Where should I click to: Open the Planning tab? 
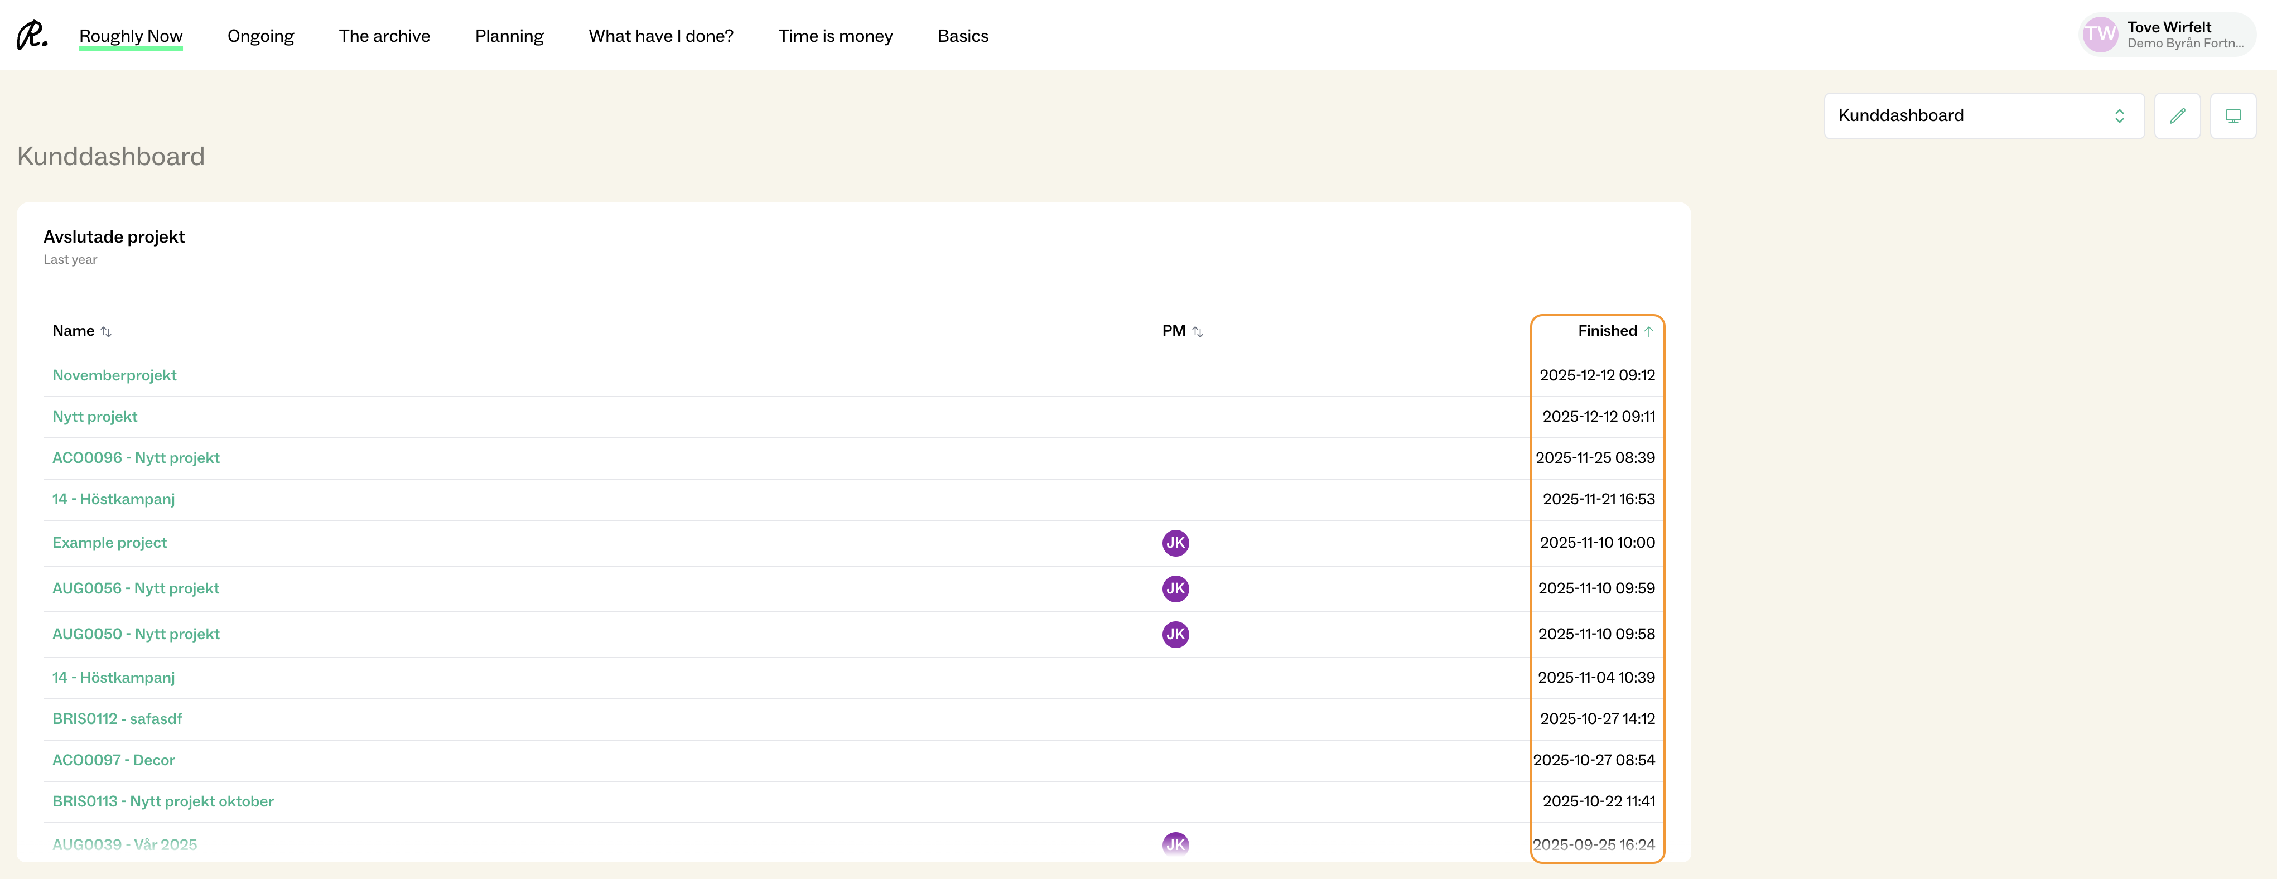tap(509, 36)
